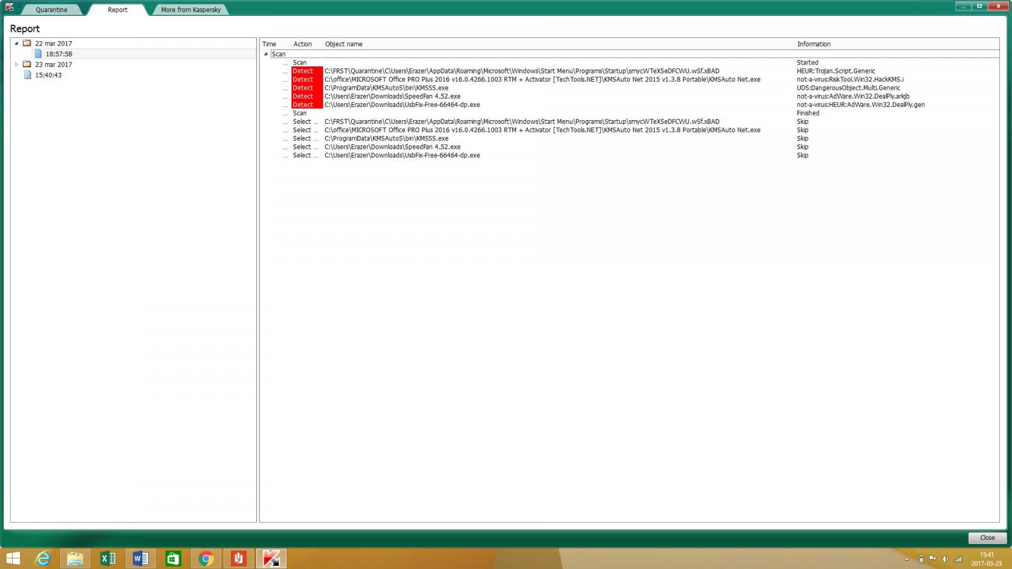Open the Windows Start button
Image resolution: width=1012 pixels, height=569 pixels.
pyautogui.click(x=13, y=558)
